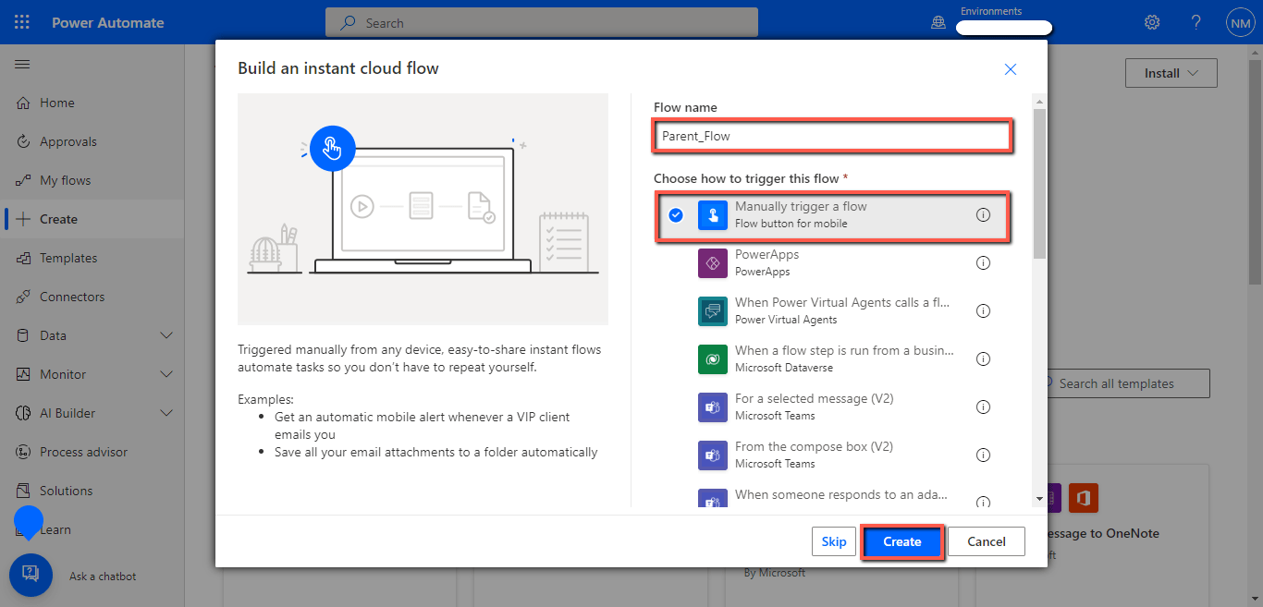The image size is (1263, 607).
Task: Open the NM account avatar
Action: click(x=1240, y=22)
